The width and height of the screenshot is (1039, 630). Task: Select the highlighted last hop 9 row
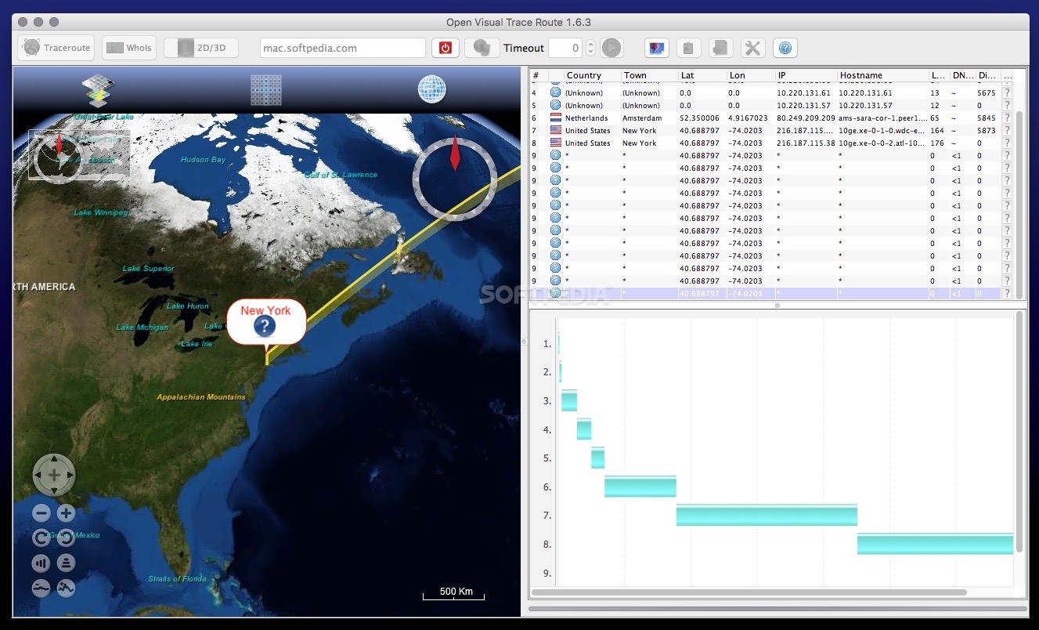pos(772,293)
